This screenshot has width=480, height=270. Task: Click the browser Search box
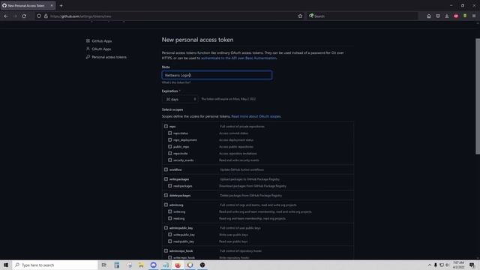[363, 16]
